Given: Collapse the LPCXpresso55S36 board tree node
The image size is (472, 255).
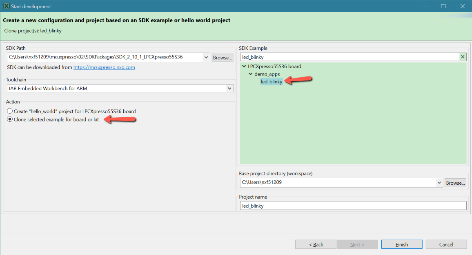Looking at the screenshot, I should pos(244,66).
